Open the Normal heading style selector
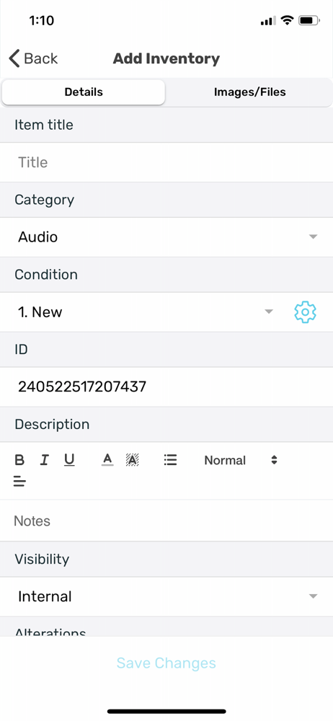This screenshot has width=333, height=721. click(241, 460)
